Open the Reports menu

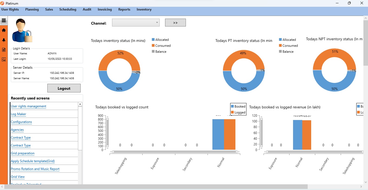click(124, 9)
